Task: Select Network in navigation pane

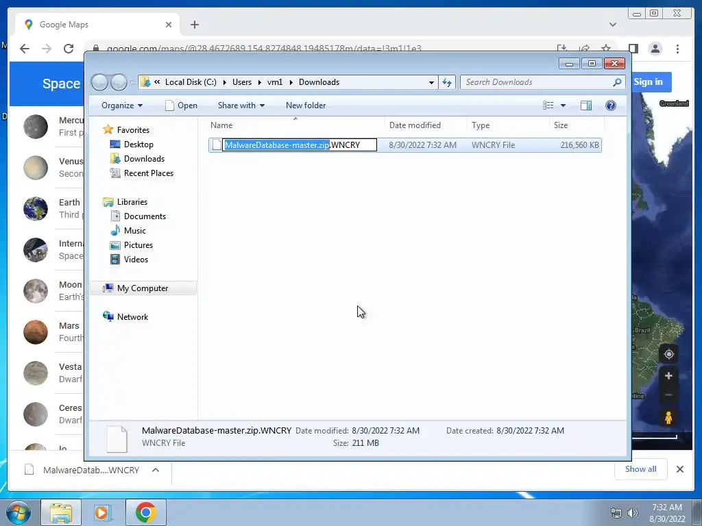Action: click(132, 317)
